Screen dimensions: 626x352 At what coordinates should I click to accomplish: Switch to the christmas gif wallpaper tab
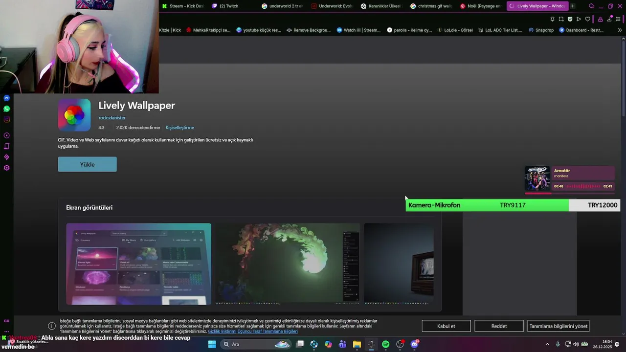click(430, 6)
